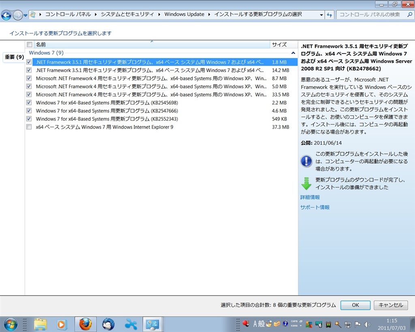
Task: Click the Control Panel taskbar button
Action: coord(153,324)
